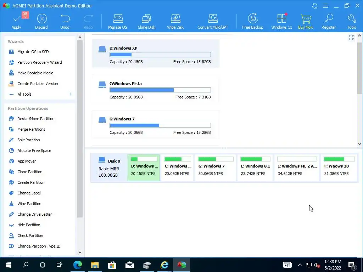Open the Clone Disk tool
This screenshot has height=272, width=363.
point(146,22)
